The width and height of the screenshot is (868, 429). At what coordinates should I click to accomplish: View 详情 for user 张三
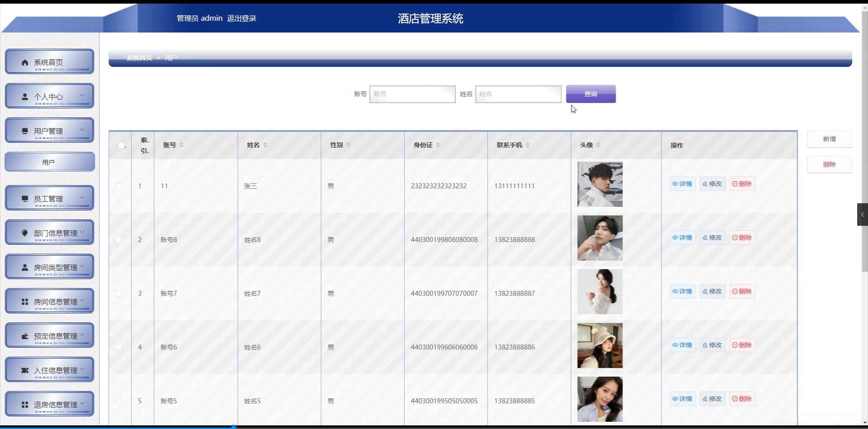(683, 184)
